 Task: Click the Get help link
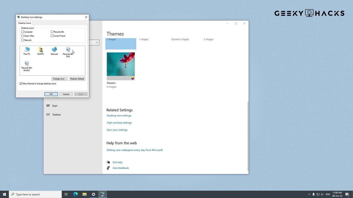click(117, 162)
